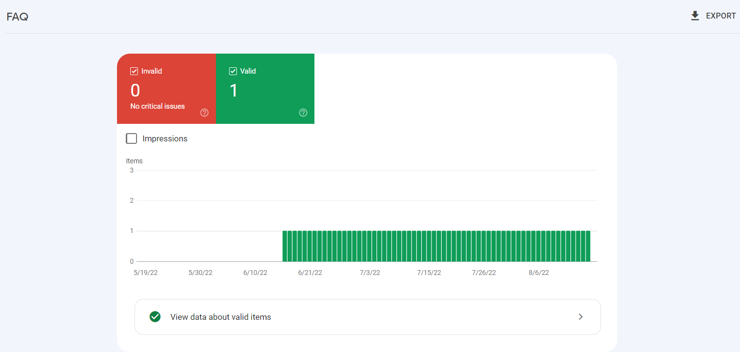Open help icon on Valid card

click(303, 113)
